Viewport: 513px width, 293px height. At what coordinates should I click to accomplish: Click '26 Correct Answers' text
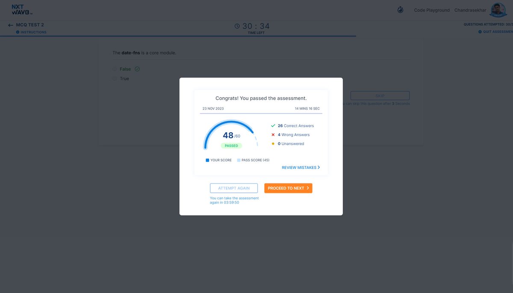(296, 126)
